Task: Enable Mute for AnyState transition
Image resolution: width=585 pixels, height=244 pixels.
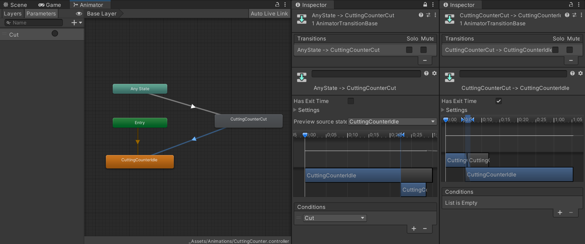Action: click(423, 50)
